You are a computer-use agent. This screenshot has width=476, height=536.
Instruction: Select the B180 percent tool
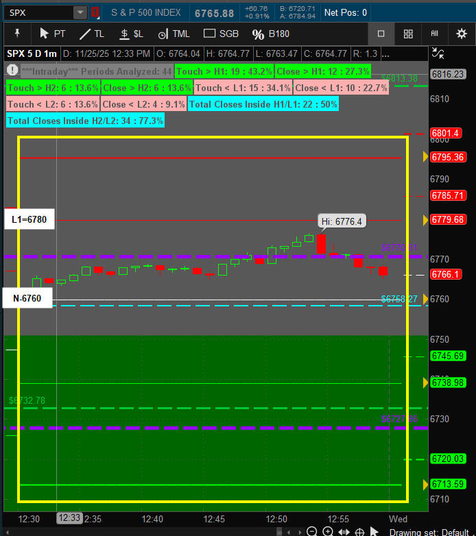(272, 34)
